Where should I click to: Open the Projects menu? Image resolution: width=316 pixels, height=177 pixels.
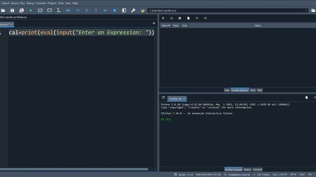tap(52, 3)
